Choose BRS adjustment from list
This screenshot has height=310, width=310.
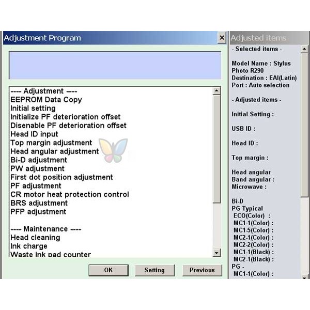[39, 203]
